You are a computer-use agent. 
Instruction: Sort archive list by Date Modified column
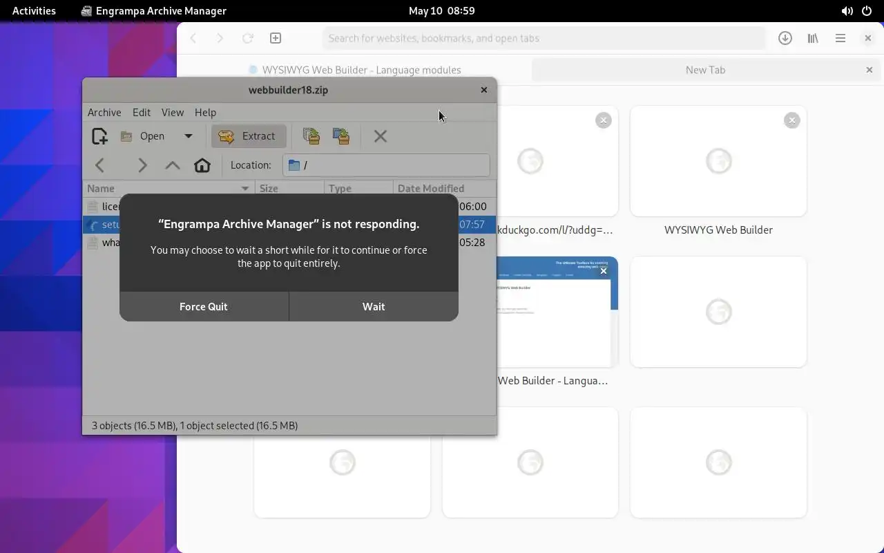tap(444, 188)
